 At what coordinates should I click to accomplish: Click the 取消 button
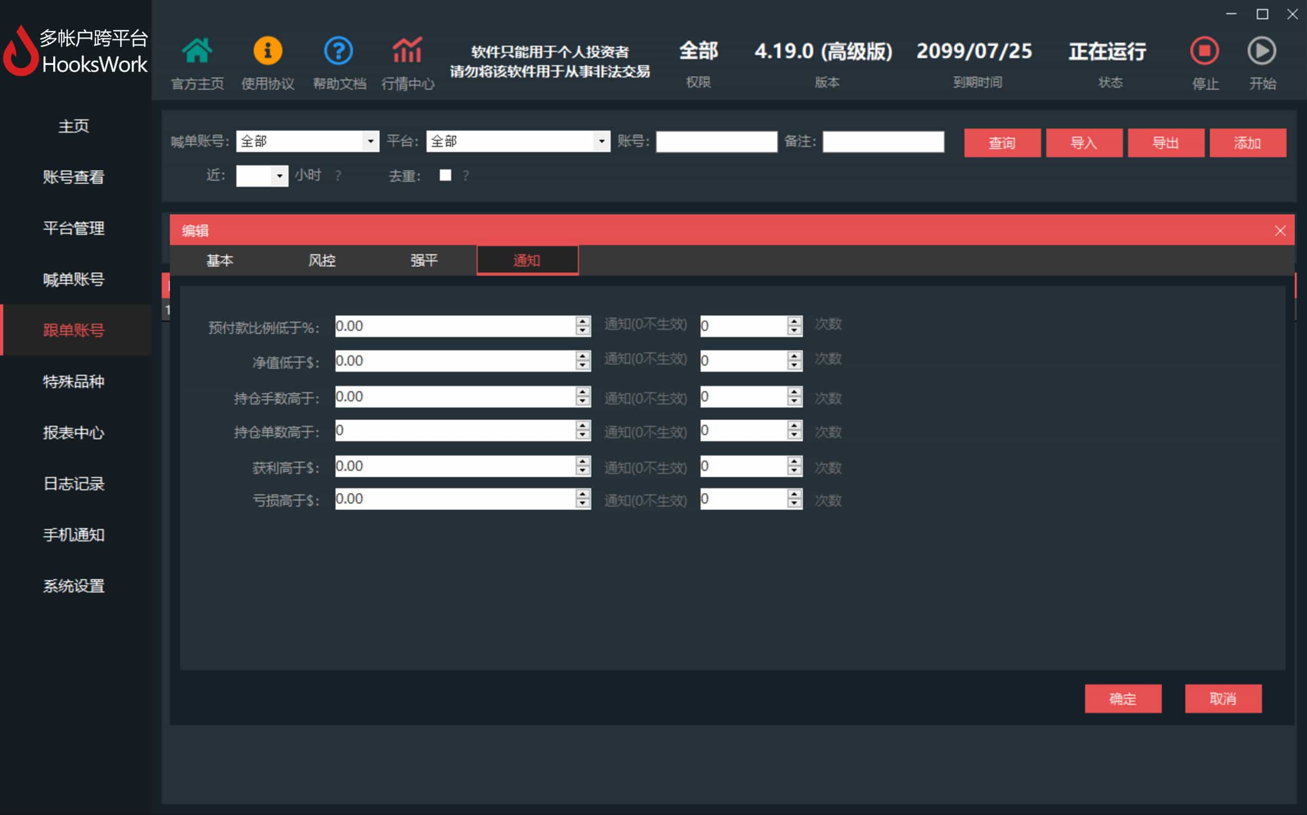tap(1223, 698)
